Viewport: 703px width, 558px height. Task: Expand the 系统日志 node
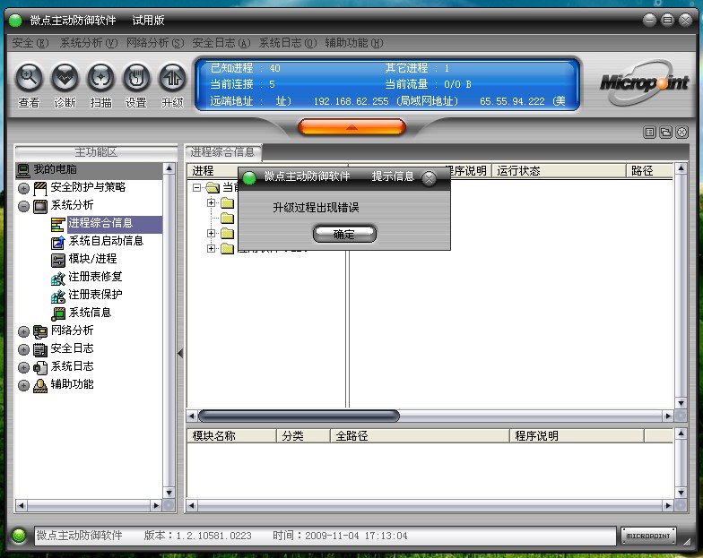[23, 367]
